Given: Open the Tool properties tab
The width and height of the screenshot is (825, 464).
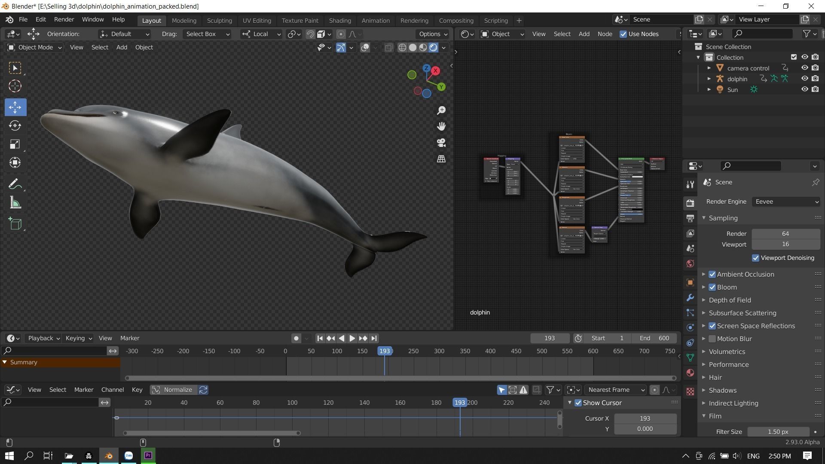Looking at the screenshot, I should (690, 184).
